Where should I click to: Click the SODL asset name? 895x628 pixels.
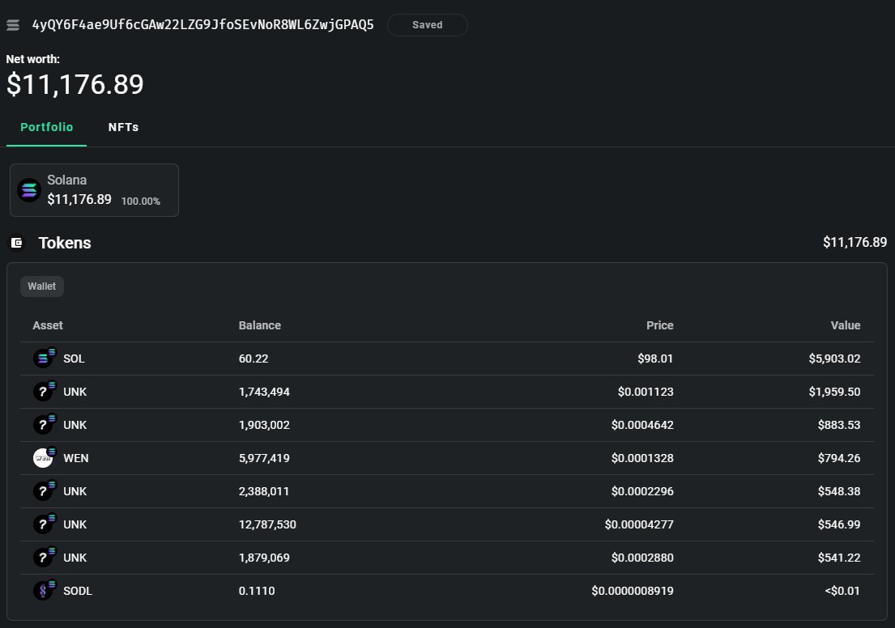coord(78,591)
